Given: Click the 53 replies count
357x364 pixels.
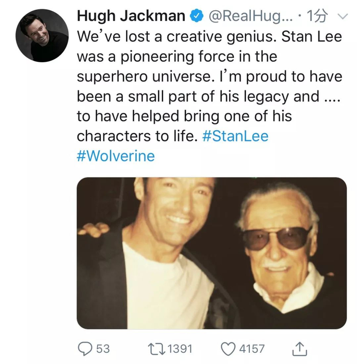Looking at the screenshot, I should 103,349.
